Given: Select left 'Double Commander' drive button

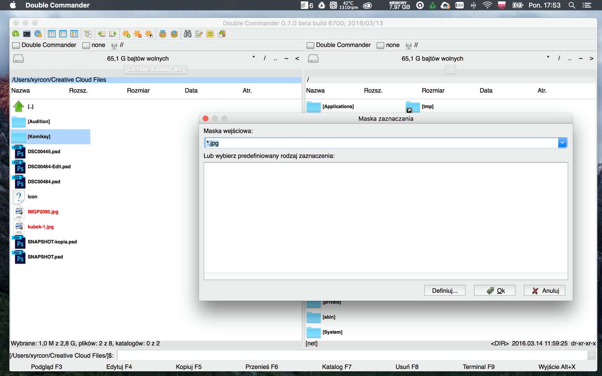Looking at the screenshot, I should [44, 45].
